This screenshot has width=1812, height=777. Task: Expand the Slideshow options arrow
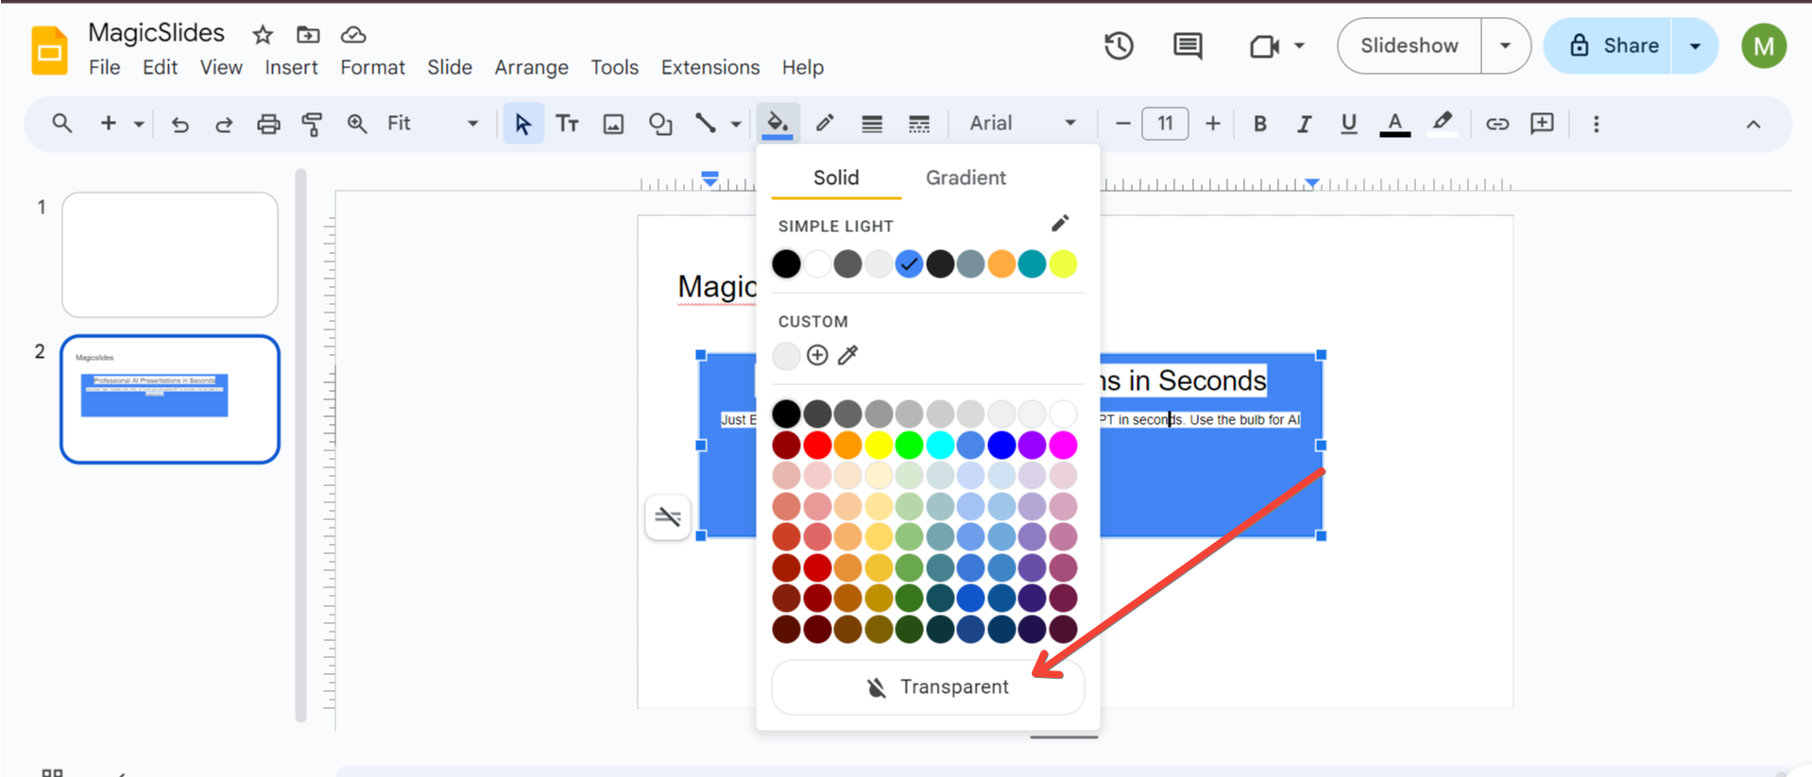point(1505,45)
